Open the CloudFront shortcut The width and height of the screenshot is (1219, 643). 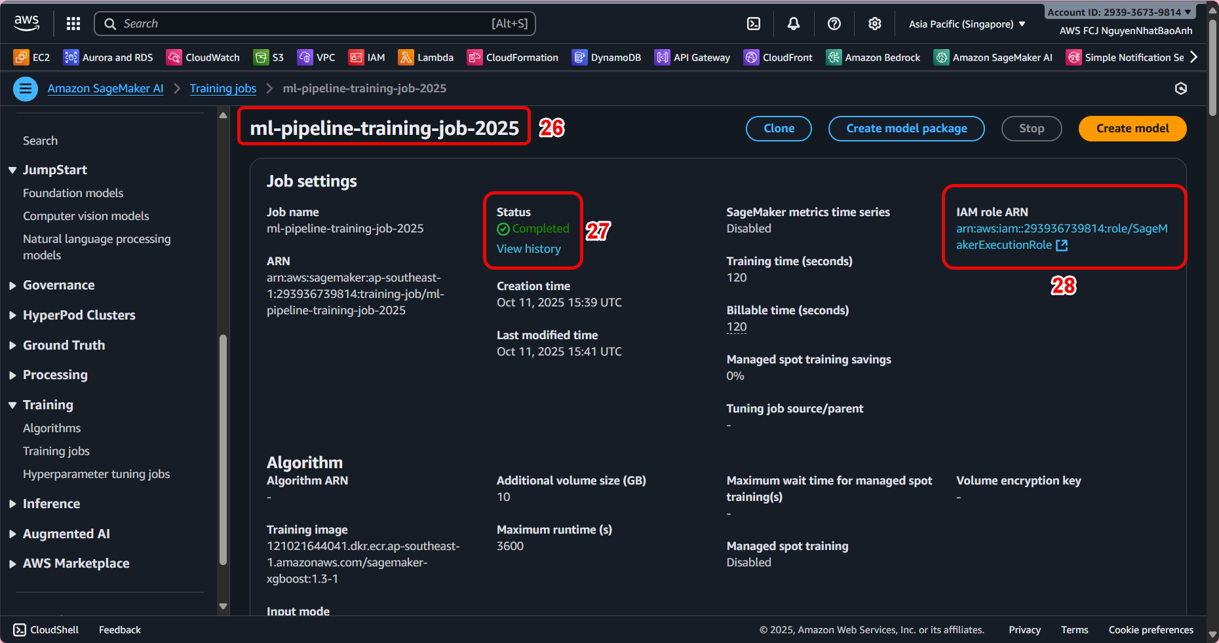[778, 58]
